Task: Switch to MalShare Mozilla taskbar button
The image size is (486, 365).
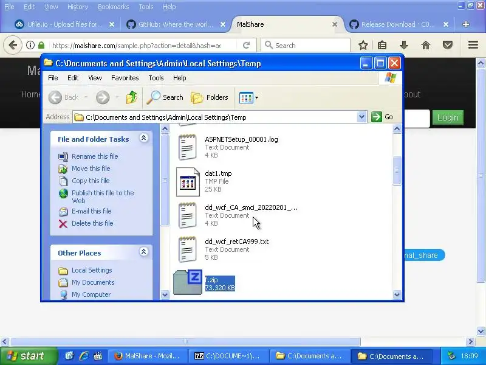Action: 147,356
